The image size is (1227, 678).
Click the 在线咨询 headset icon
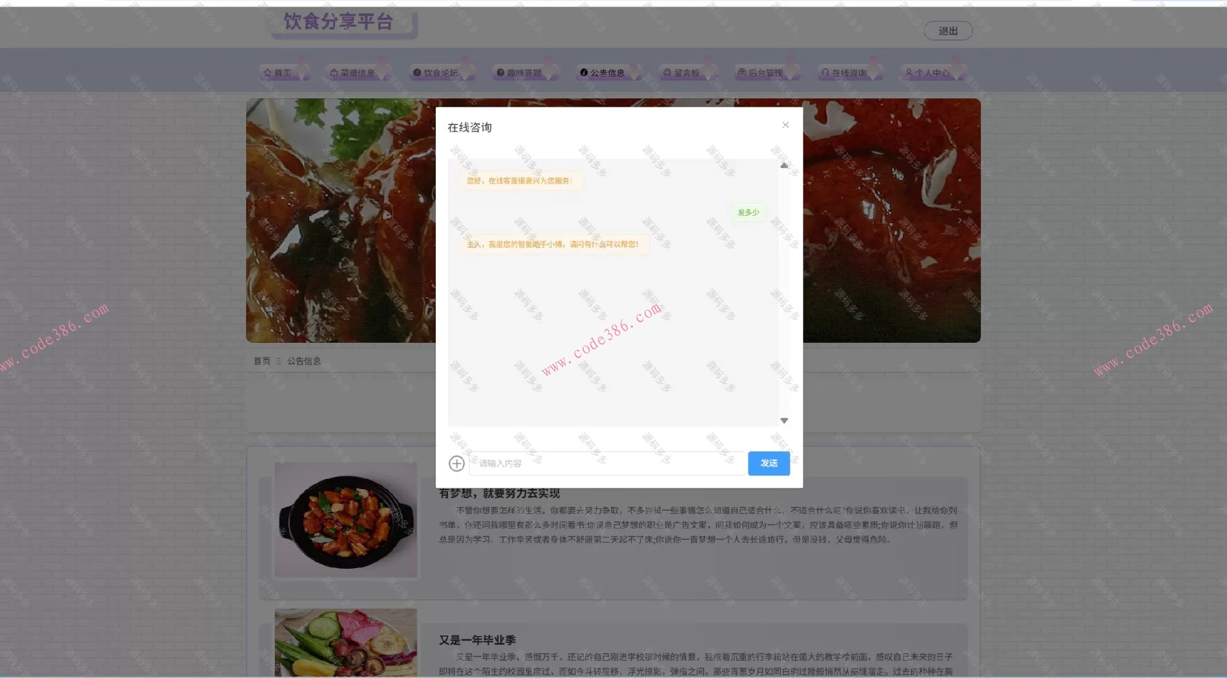pyautogui.click(x=824, y=72)
